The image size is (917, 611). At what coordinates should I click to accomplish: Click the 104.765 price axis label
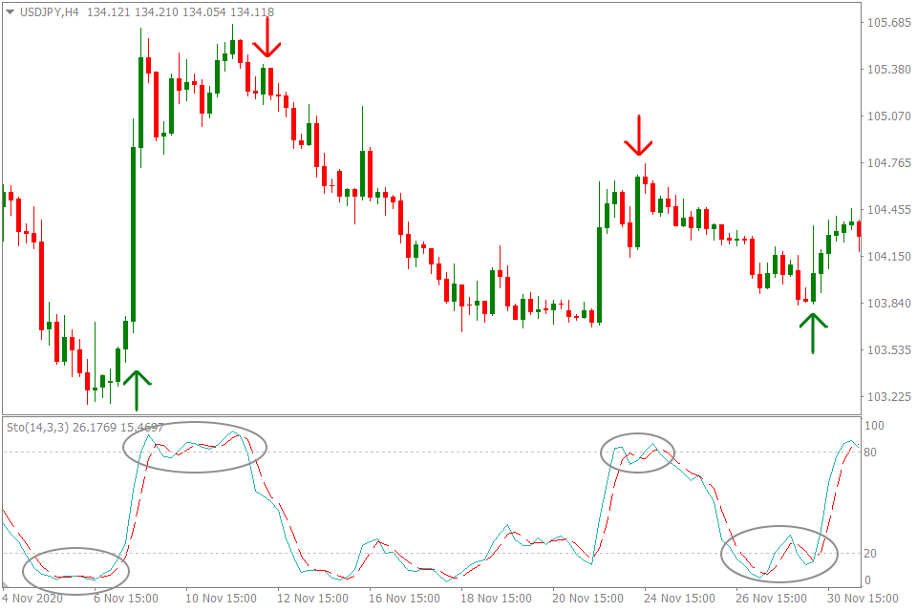click(x=889, y=163)
